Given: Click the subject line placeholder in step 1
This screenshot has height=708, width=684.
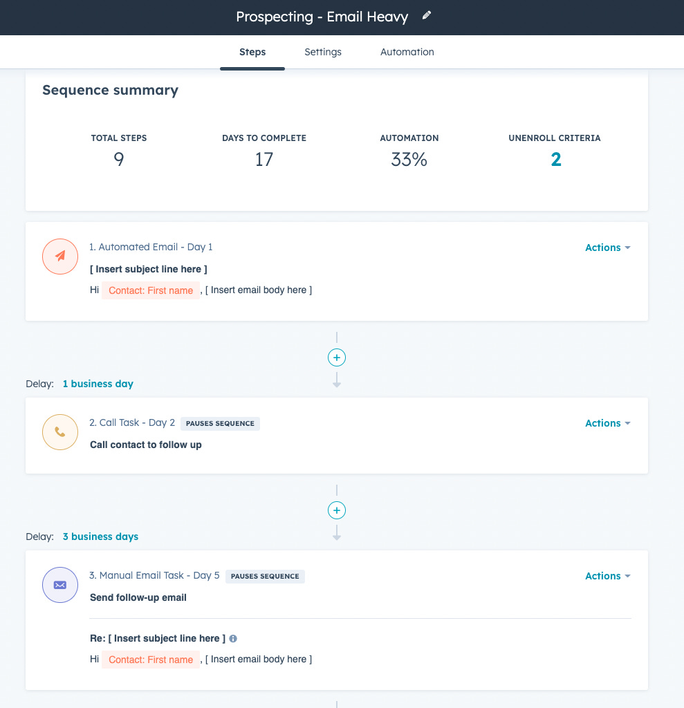Looking at the screenshot, I should click(149, 269).
